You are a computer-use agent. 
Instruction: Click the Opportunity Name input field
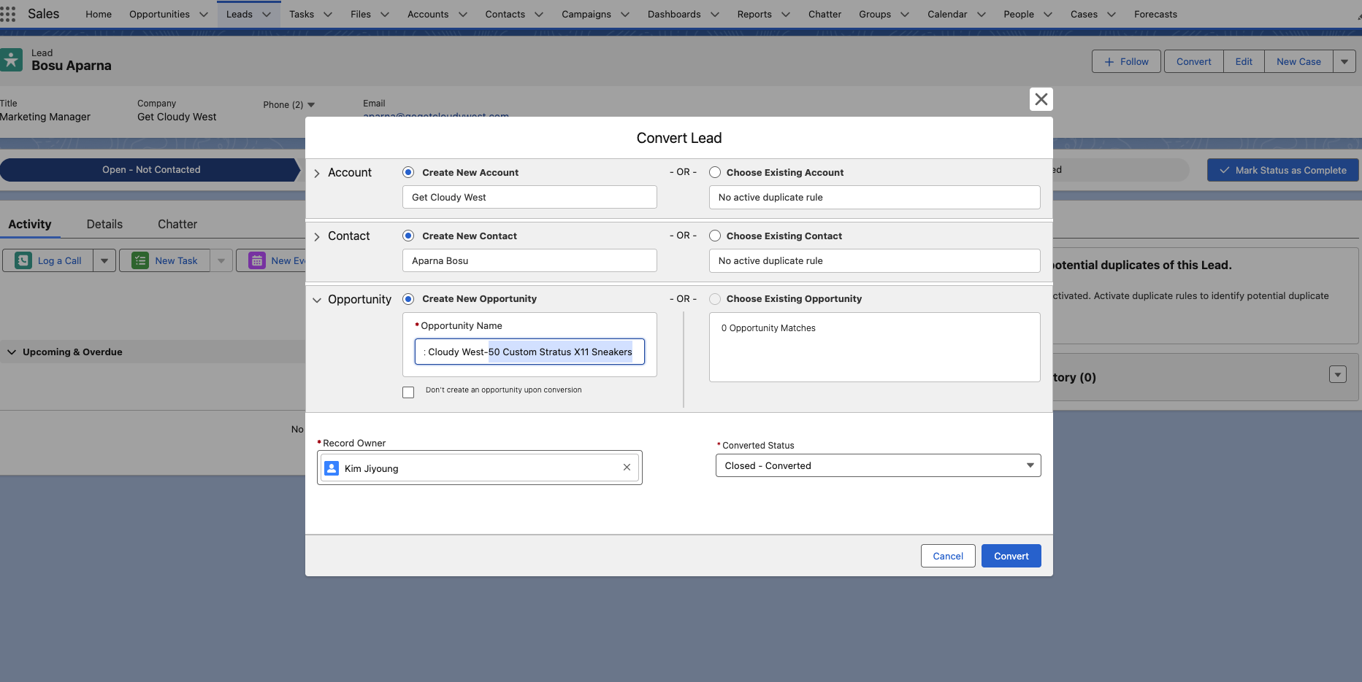point(529,352)
